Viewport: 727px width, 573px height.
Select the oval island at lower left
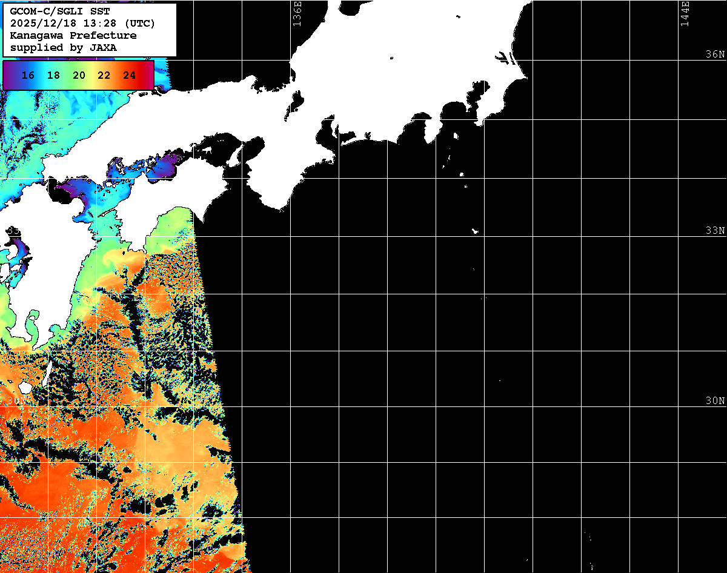click(x=25, y=386)
